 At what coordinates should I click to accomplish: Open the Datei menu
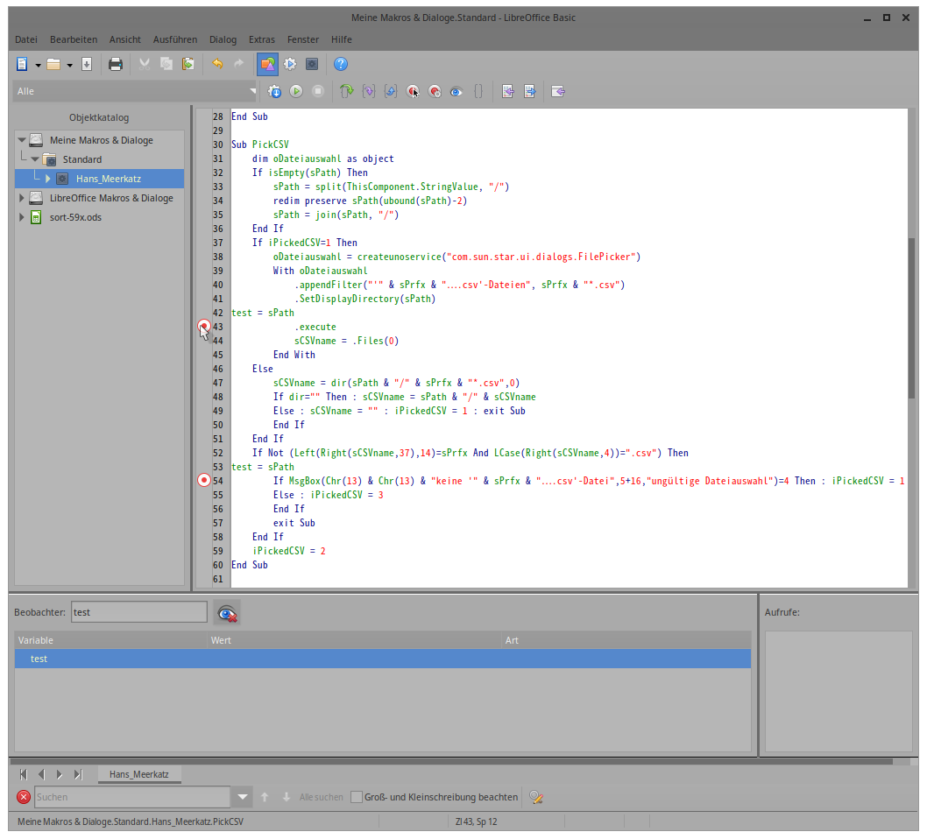coord(26,39)
